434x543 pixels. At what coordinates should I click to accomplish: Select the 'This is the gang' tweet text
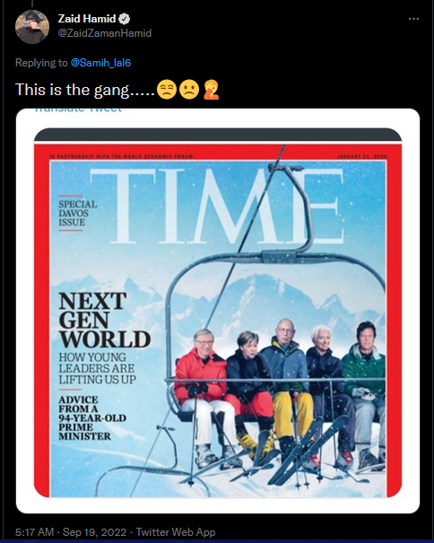click(85, 90)
